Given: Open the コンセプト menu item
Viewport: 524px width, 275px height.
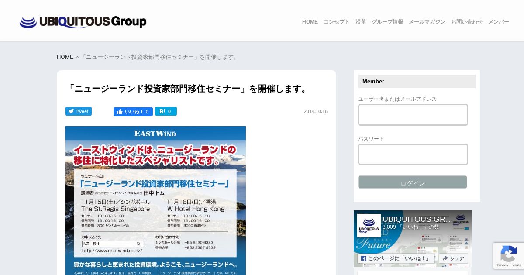Looking at the screenshot, I should click(336, 22).
